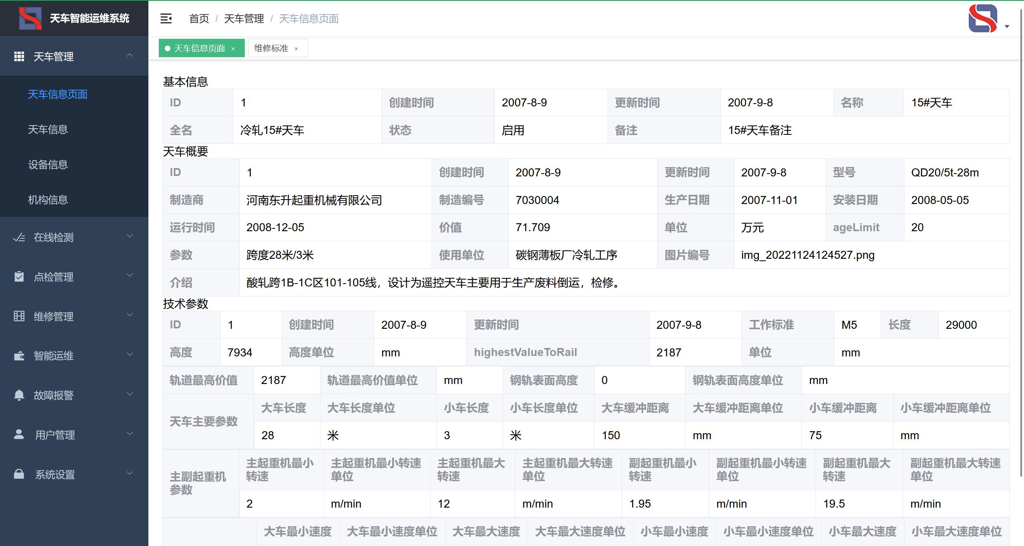Open the user avatar dropdown arrow

coord(1007,26)
